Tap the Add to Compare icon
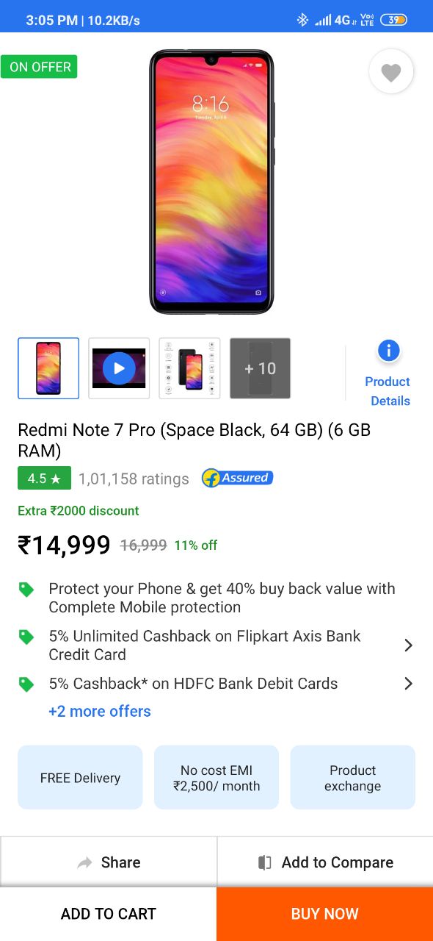Viewport: 433px width, 941px height. click(x=265, y=862)
